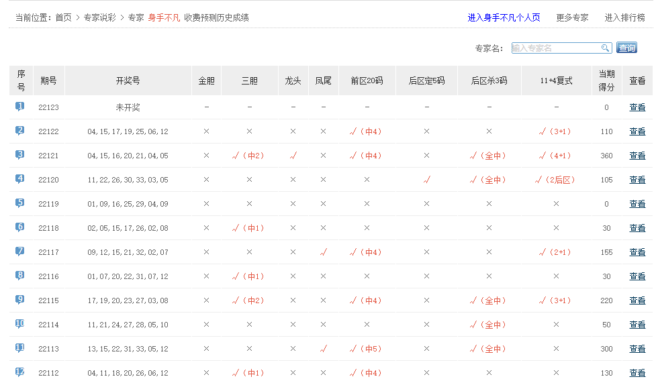Image resolution: width=656 pixels, height=383 pixels.
Task: Open 进入排行榜 ranking link
Action: click(x=624, y=17)
